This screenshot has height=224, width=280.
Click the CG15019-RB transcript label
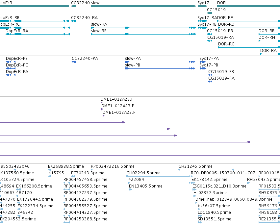(220, 31)
